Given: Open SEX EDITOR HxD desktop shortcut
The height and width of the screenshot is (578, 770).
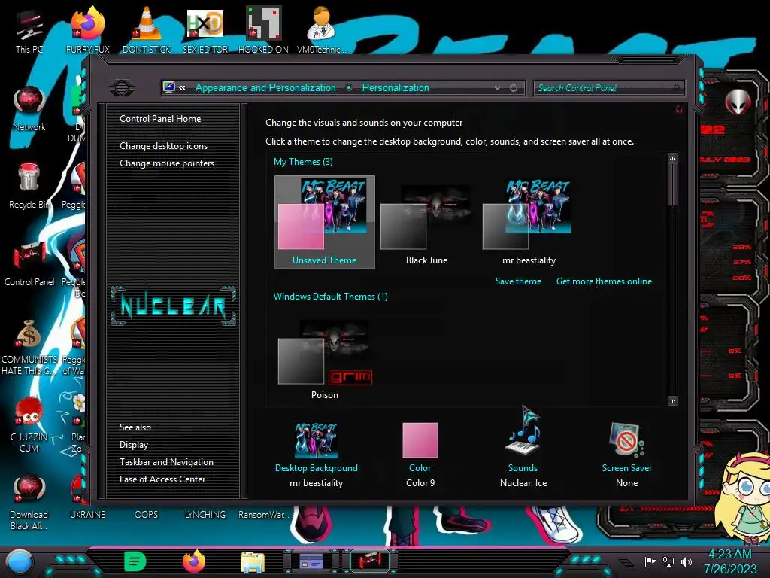Looking at the screenshot, I should (205, 30).
